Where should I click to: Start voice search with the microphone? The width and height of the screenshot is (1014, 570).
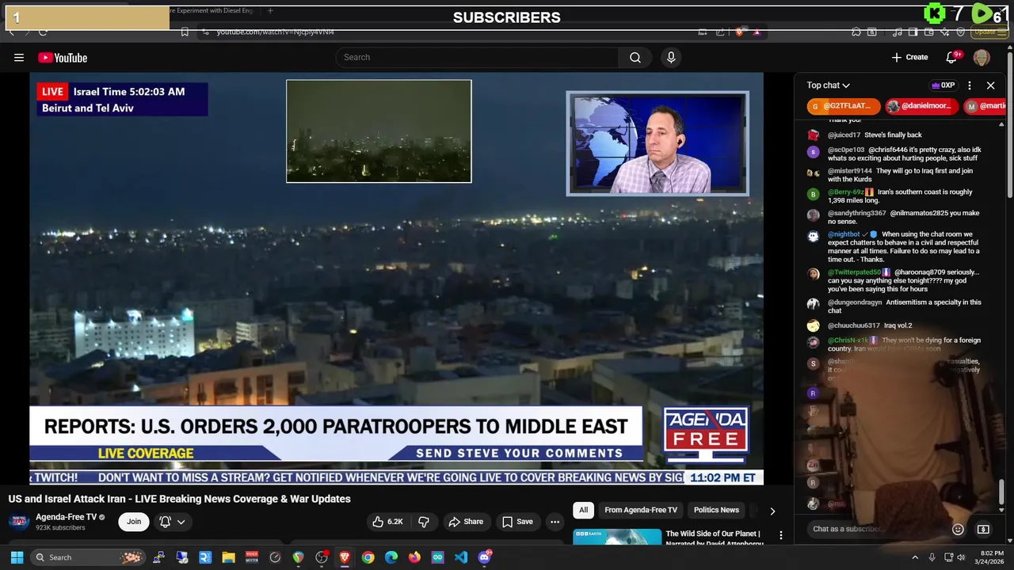(x=671, y=57)
